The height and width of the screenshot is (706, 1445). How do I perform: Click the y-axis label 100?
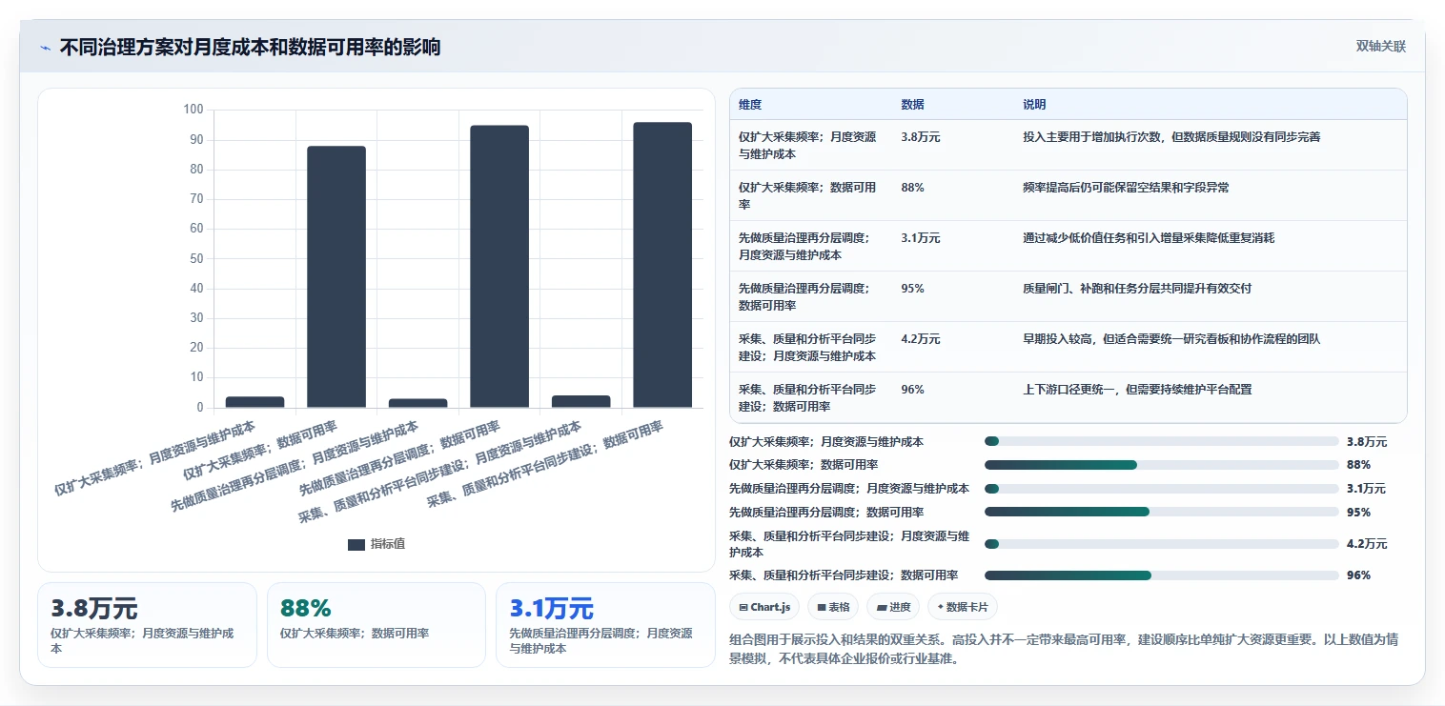click(x=193, y=110)
